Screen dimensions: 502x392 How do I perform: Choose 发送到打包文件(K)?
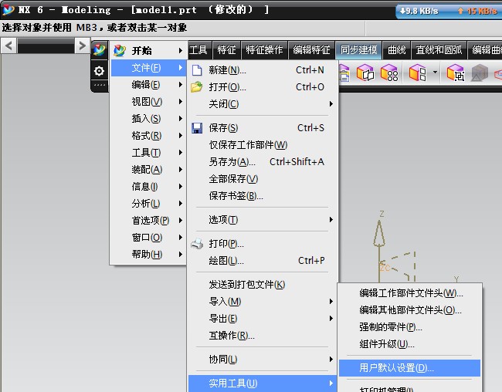tap(263, 285)
